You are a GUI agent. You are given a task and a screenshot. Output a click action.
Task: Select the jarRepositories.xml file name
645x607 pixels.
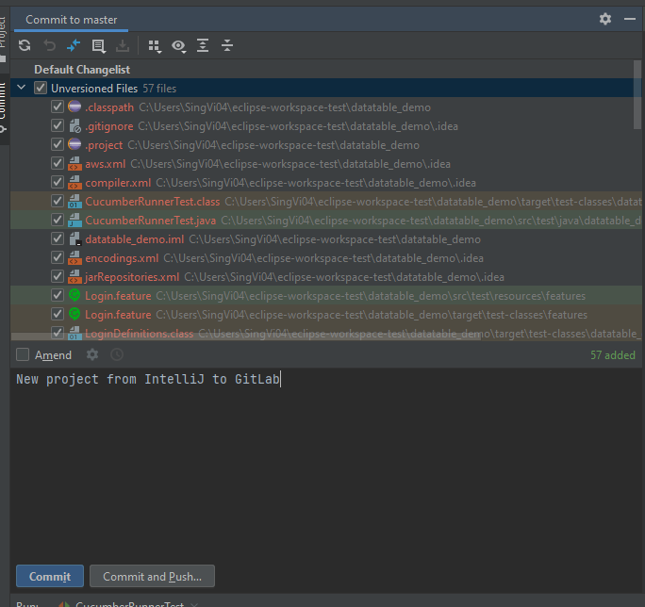[x=132, y=277]
